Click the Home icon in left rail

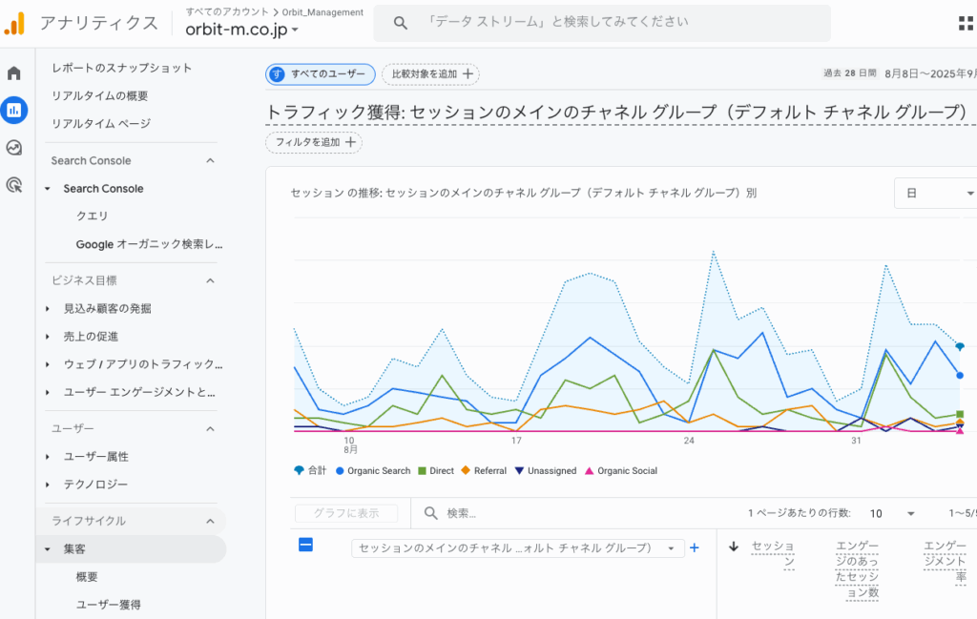pyautogui.click(x=14, y=73)
